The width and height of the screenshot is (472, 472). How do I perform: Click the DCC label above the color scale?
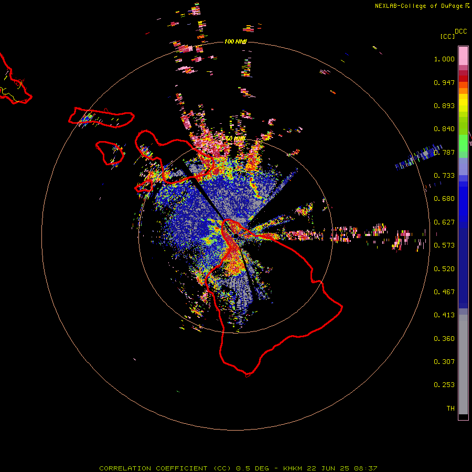coord(461,31)
